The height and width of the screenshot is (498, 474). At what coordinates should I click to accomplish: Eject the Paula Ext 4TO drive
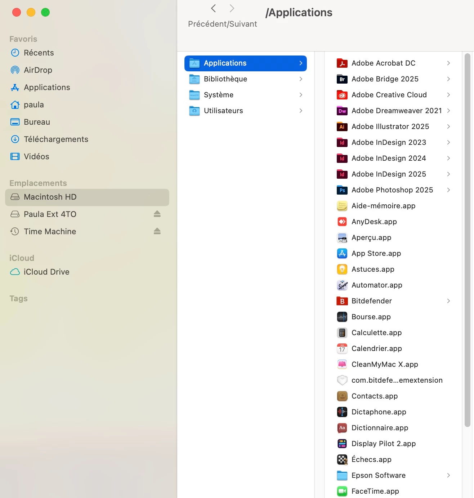point(157,214)
